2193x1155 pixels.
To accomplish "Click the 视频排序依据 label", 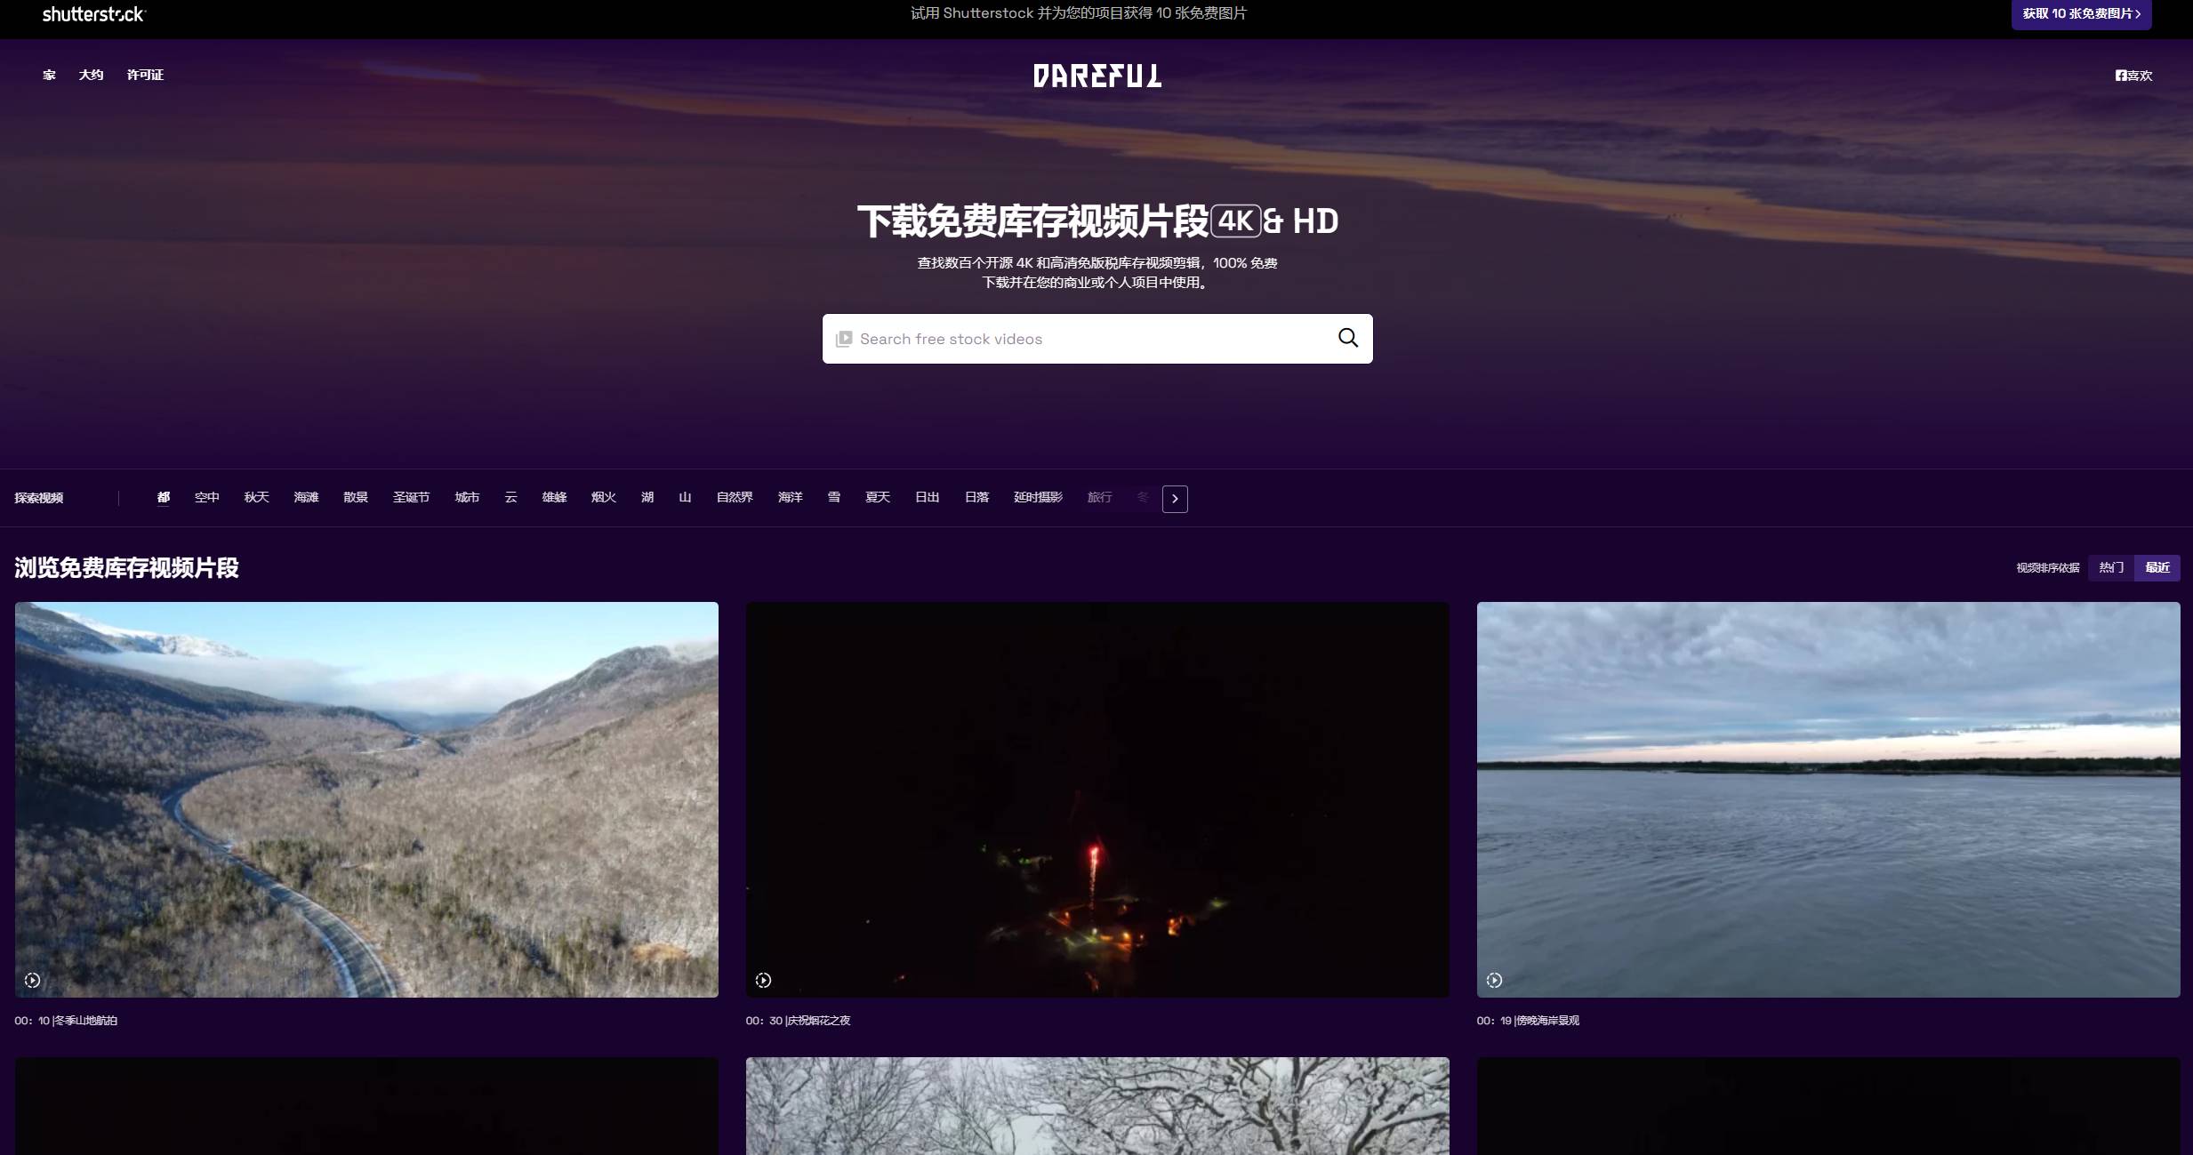I will pos(2048,567).
